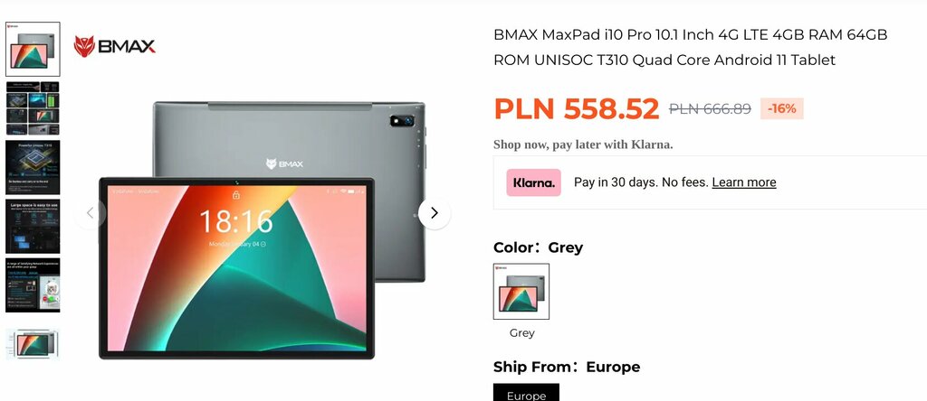The width and height of the screenshot is (927, 401).
Task: Click the BMAX MaxPad i10 Pro title
Action: pos(691,47)
